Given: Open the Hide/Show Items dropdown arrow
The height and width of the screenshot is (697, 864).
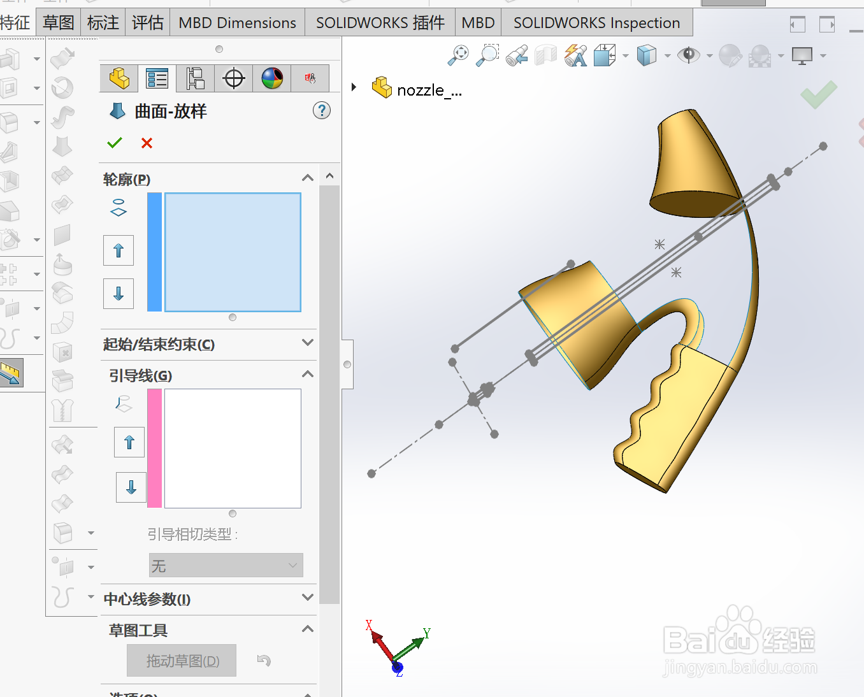Looking at the screenshot, I should [710, 56].
